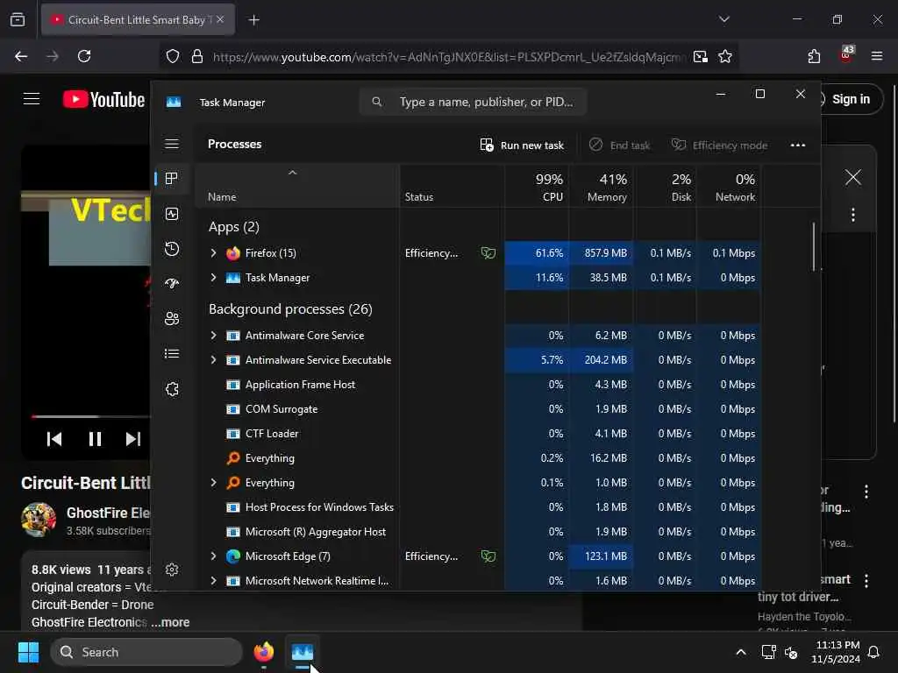This screenshot has height=673, width=898.
Task: Open list all tabs dropdown in Firefox
Action: click(x=723, y=19)
